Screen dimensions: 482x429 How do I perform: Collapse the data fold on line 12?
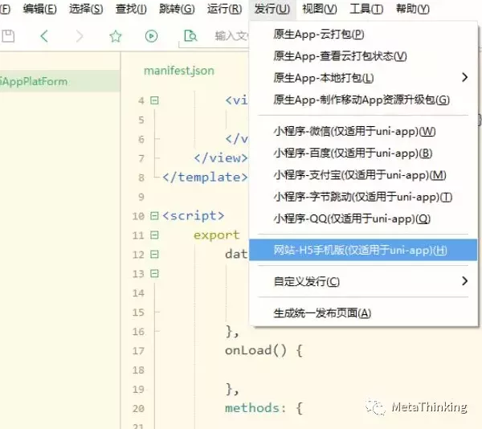point(154,255)
